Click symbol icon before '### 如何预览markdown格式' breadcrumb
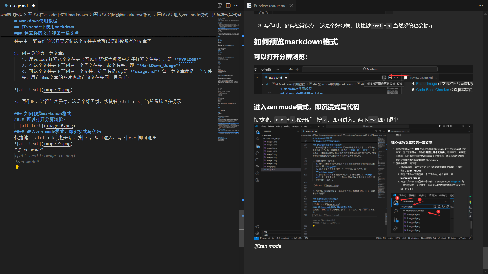This screenshot has height=274, width=488. tap(96, 14)
